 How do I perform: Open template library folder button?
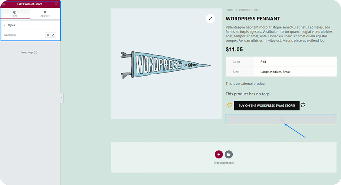coord(229,154)
